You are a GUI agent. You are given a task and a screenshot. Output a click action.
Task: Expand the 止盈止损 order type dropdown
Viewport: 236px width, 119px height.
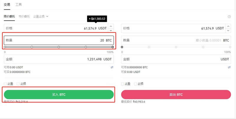41,16
